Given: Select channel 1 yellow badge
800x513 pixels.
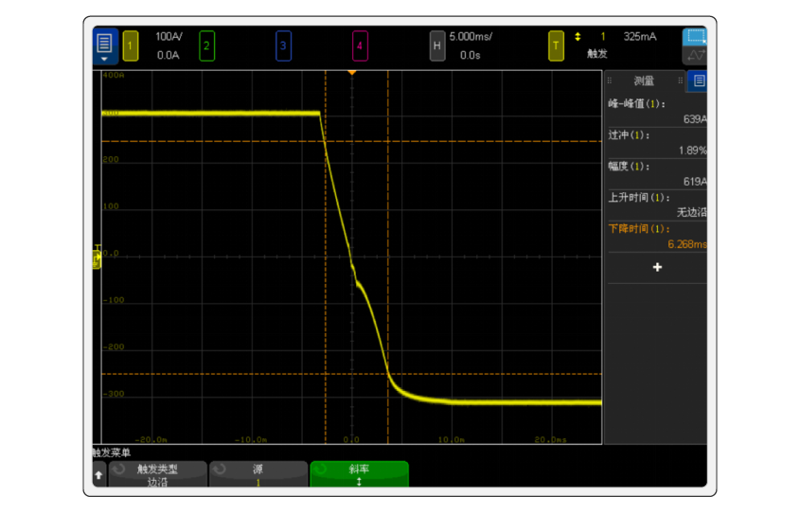Looking at the screenshot, I should click(x=131, y=45).
